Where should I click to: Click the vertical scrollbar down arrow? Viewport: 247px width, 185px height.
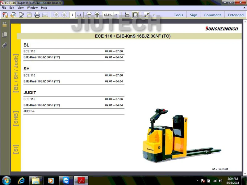click(x=245, y=174)
